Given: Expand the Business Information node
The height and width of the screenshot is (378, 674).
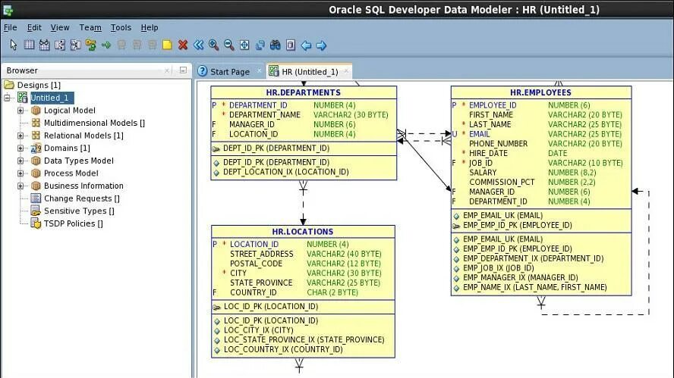Looking at the screenshot, I should [20, 186].
